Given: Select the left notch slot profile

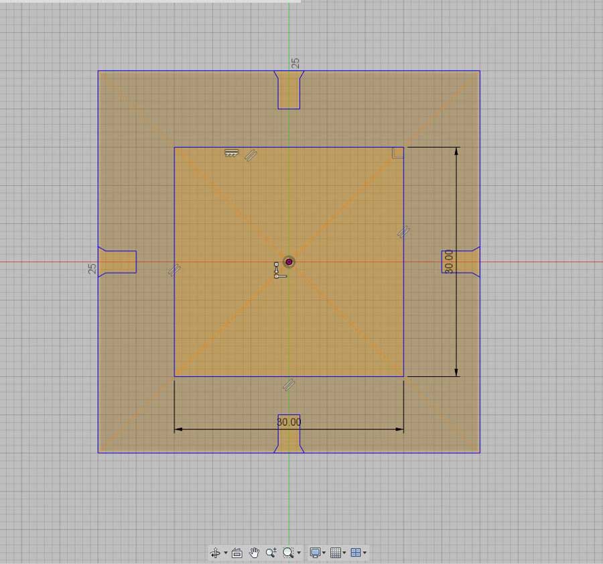Looking at the screenshot, I should 117,262.
